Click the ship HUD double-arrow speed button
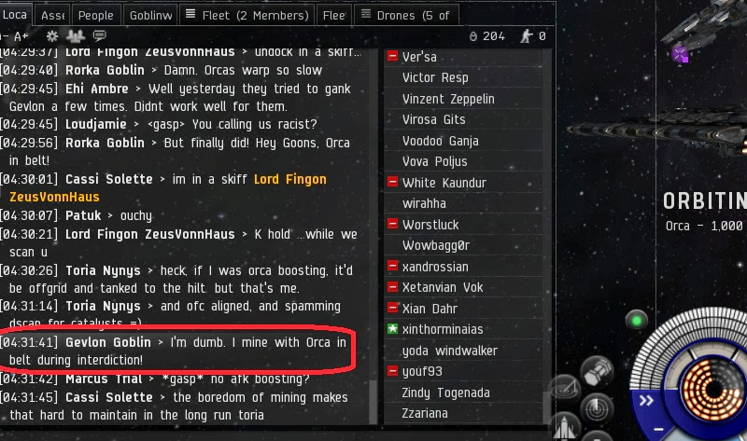The height and width of the screenshot is (441, 747). pos(646,401)
